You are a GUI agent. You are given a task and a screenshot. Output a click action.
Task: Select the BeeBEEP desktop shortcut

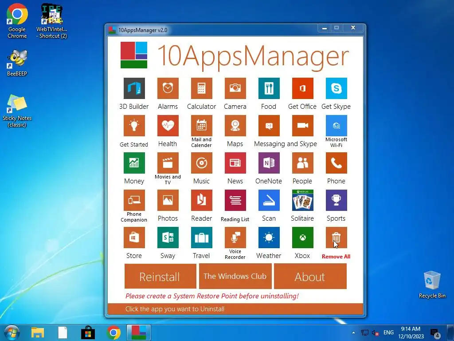tap(17, 63)
